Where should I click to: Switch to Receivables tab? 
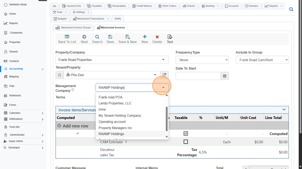point(117,6)
